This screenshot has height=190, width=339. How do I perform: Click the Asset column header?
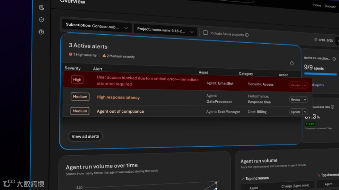(x=203, y=73)
